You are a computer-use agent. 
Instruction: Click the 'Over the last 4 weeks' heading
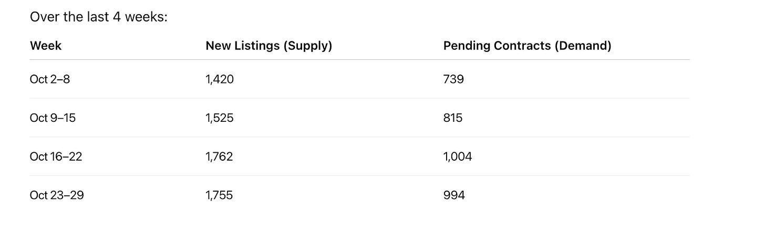pyautogui.click(x=99, y=17)
